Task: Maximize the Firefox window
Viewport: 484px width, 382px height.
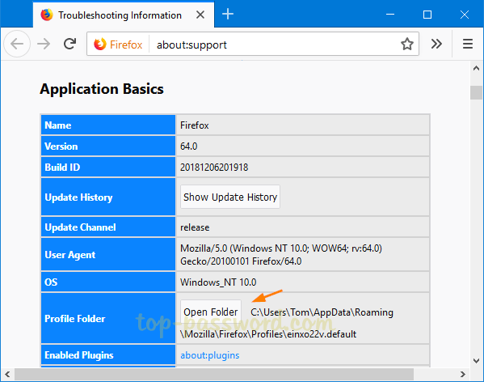Action: pos(427,15)
